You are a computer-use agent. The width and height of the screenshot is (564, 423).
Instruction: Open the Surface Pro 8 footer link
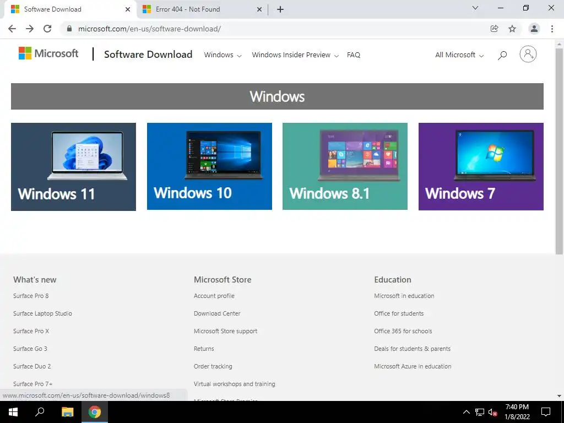(x=31, y=296)
